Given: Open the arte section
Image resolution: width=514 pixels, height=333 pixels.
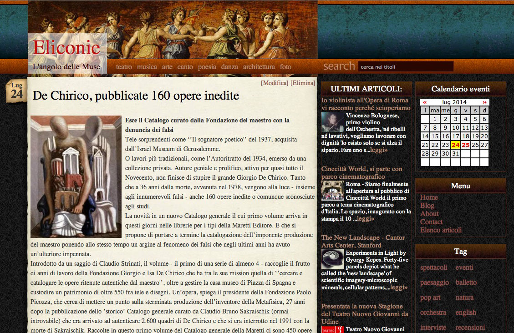Looking at the screenshot, I should coord(167,67).
